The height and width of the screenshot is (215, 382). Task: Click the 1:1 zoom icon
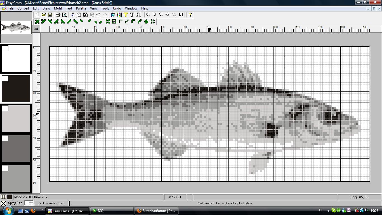pos(181,15)
